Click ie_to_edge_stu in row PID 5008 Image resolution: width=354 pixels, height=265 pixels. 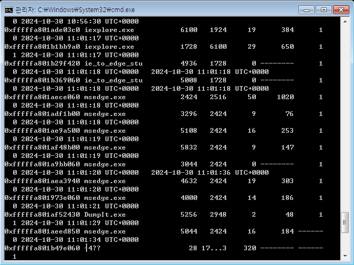[113, 80]
